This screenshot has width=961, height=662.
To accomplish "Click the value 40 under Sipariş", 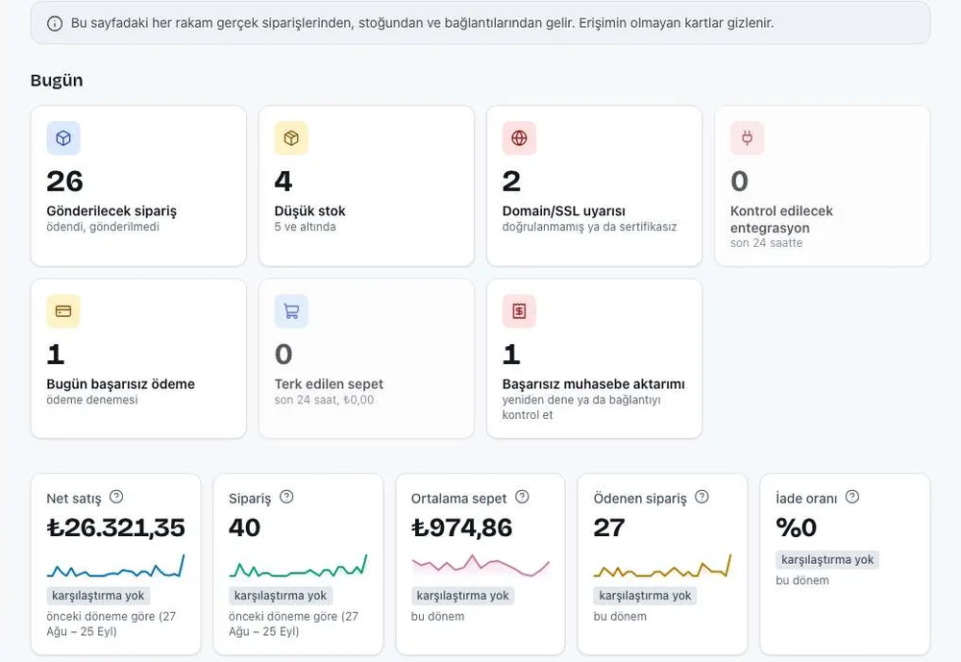I will [x=244, y=527].
